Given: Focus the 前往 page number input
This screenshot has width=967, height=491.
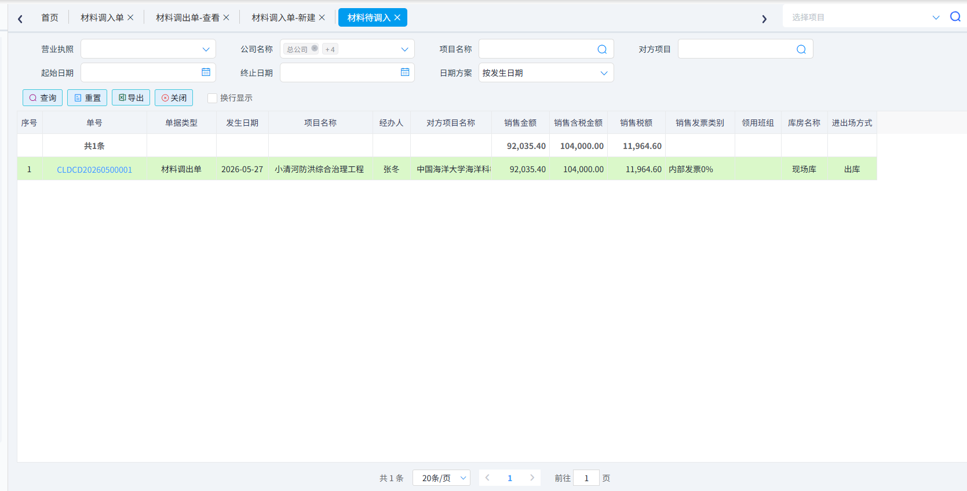Looking at the screenshot, I should pos(586,478).
